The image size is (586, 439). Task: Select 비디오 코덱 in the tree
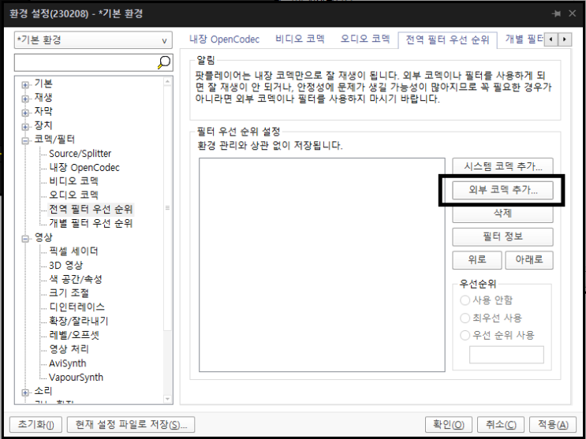tap(73, 181)
